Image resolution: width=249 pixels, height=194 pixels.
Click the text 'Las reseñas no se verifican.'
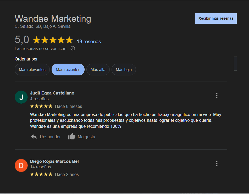41,49
